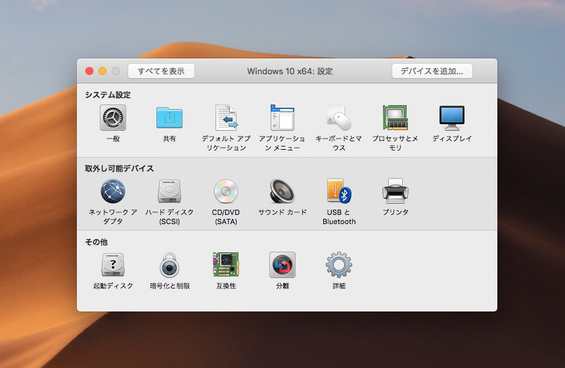Viewport: 565px width, 368px height.
Task: Close the Windows 10 x64 settings window
Action: pyautogui.click(x=89, y=71)
